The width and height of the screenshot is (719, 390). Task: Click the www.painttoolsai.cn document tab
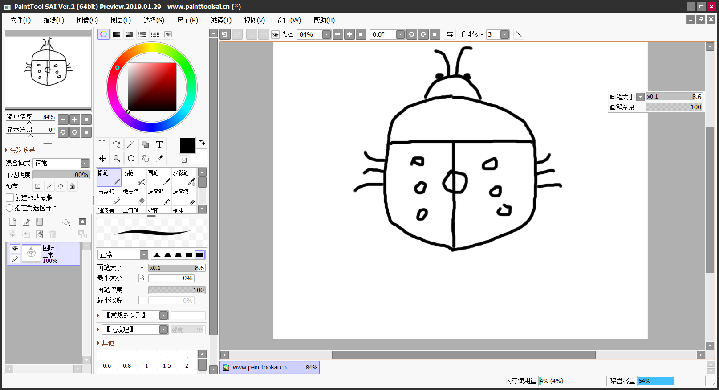coord(269,367)
